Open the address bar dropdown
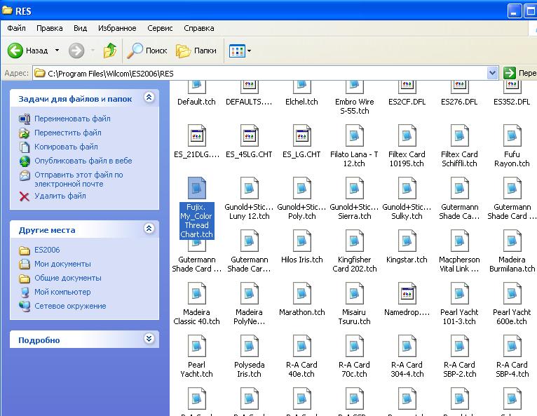 492,73
